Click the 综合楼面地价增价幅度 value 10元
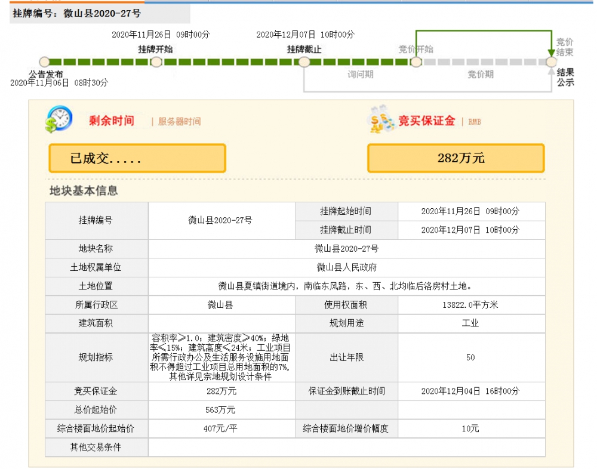Image resolution: width=597 pixels, height=469 pixels. click(x=472, y=428)
